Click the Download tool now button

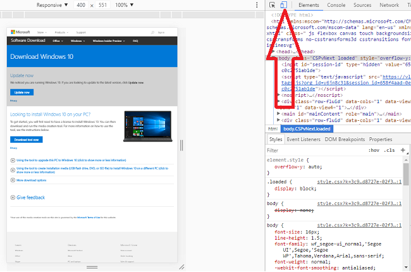click(26, 140)
